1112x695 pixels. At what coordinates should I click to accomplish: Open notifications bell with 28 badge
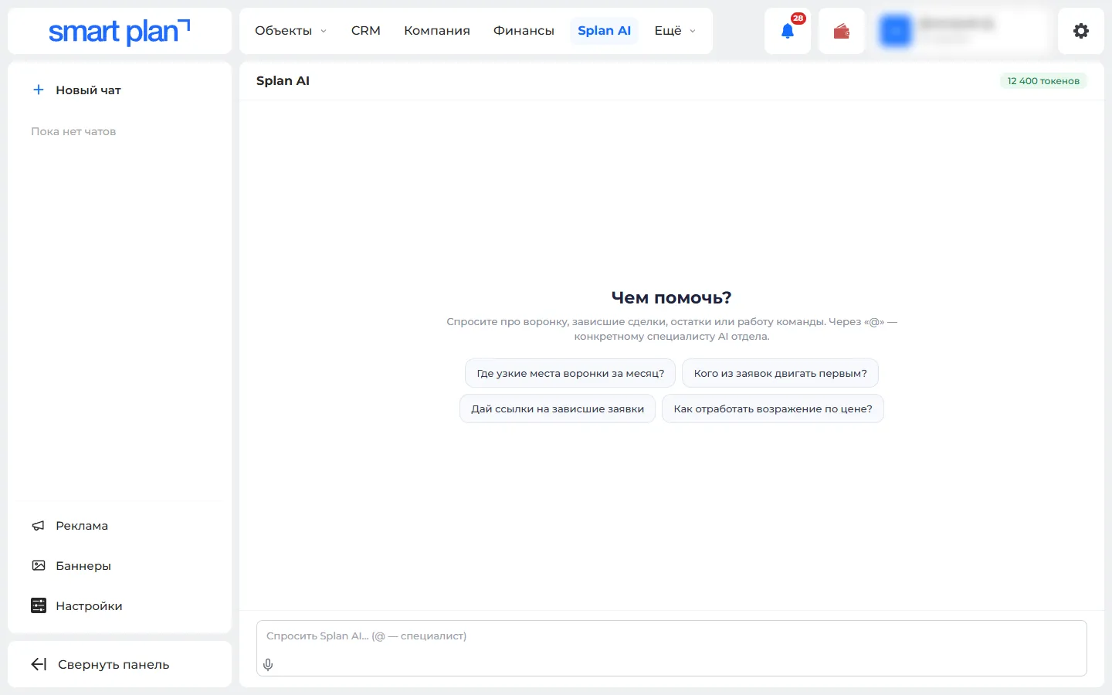click(788, 31)
